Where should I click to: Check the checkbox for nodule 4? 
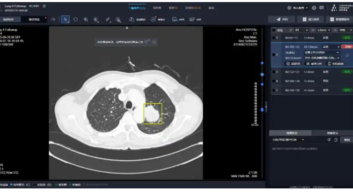[274, 81]
